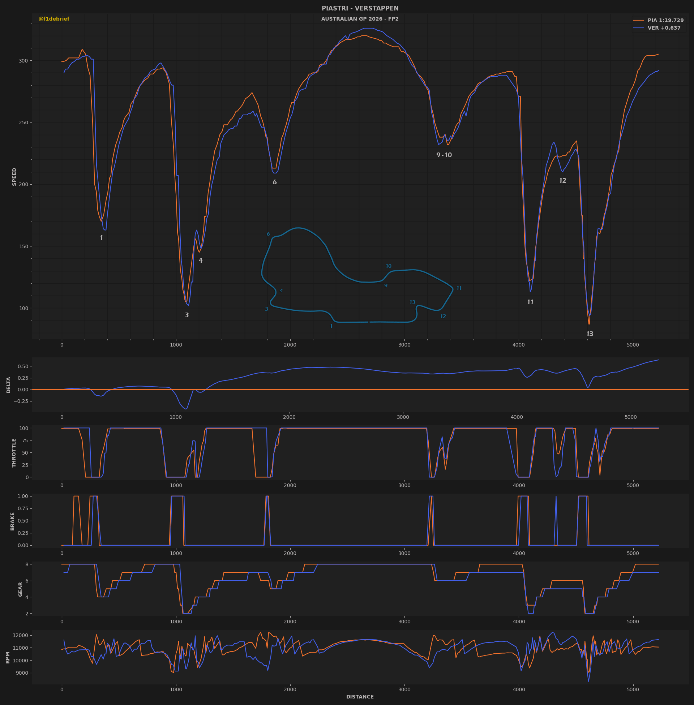Click the BRAKE y-axis label
This screenshot has height=705, width=694.
click(x=13, y=521)
